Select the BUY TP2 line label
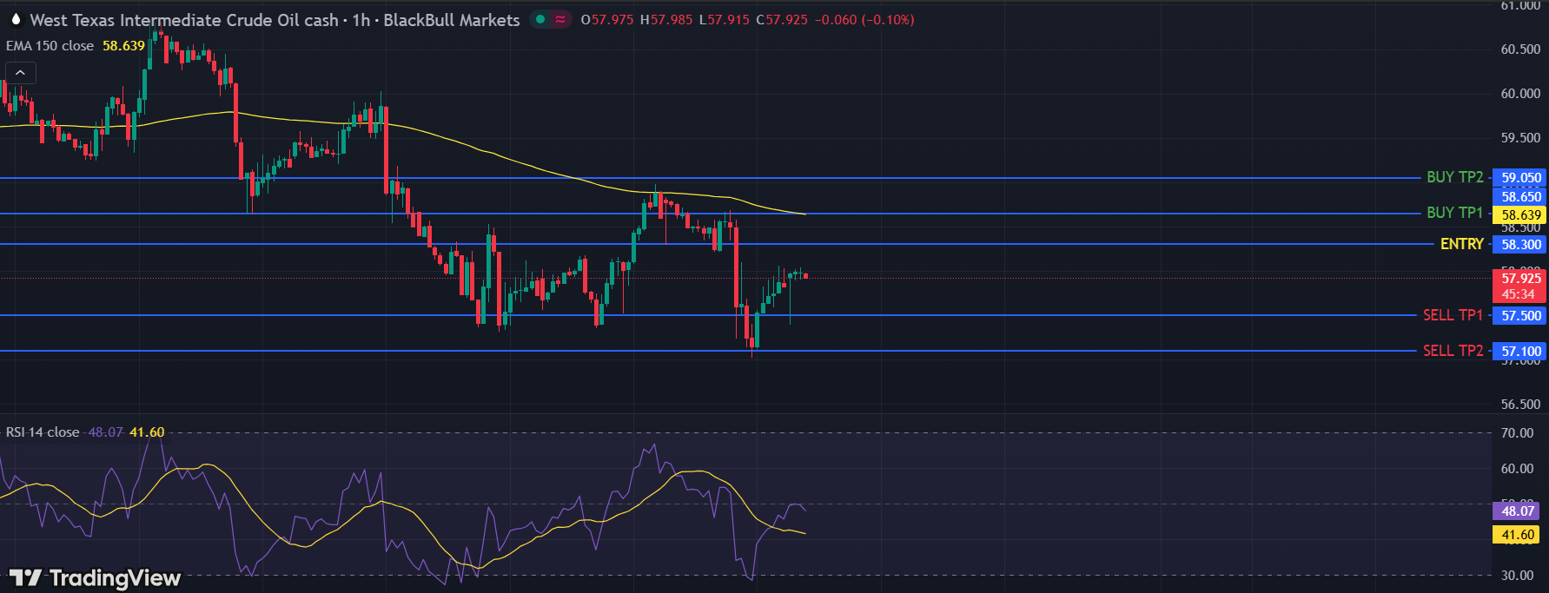This screenshot has width=1549, height=593. [x=1454, y=177]
